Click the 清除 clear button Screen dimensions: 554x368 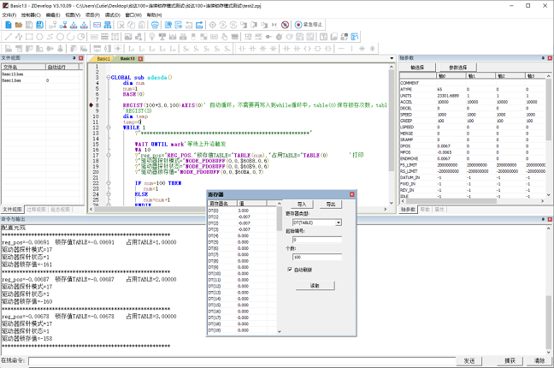tap(539, 360)
